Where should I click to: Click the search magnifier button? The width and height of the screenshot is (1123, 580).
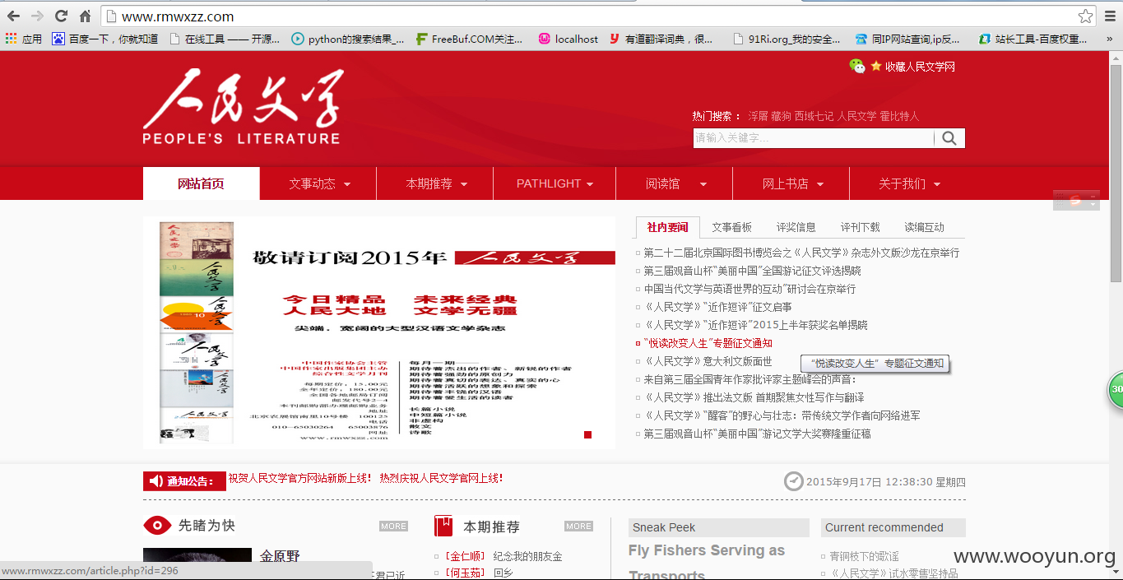tap(949, 138)
